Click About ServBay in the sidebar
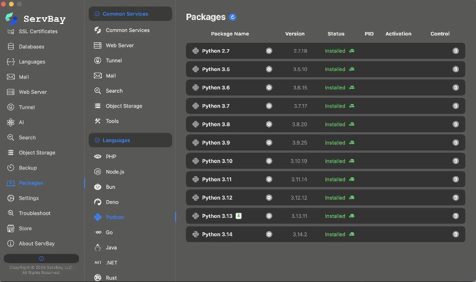 pyautogui.click(x=37, y=244)
